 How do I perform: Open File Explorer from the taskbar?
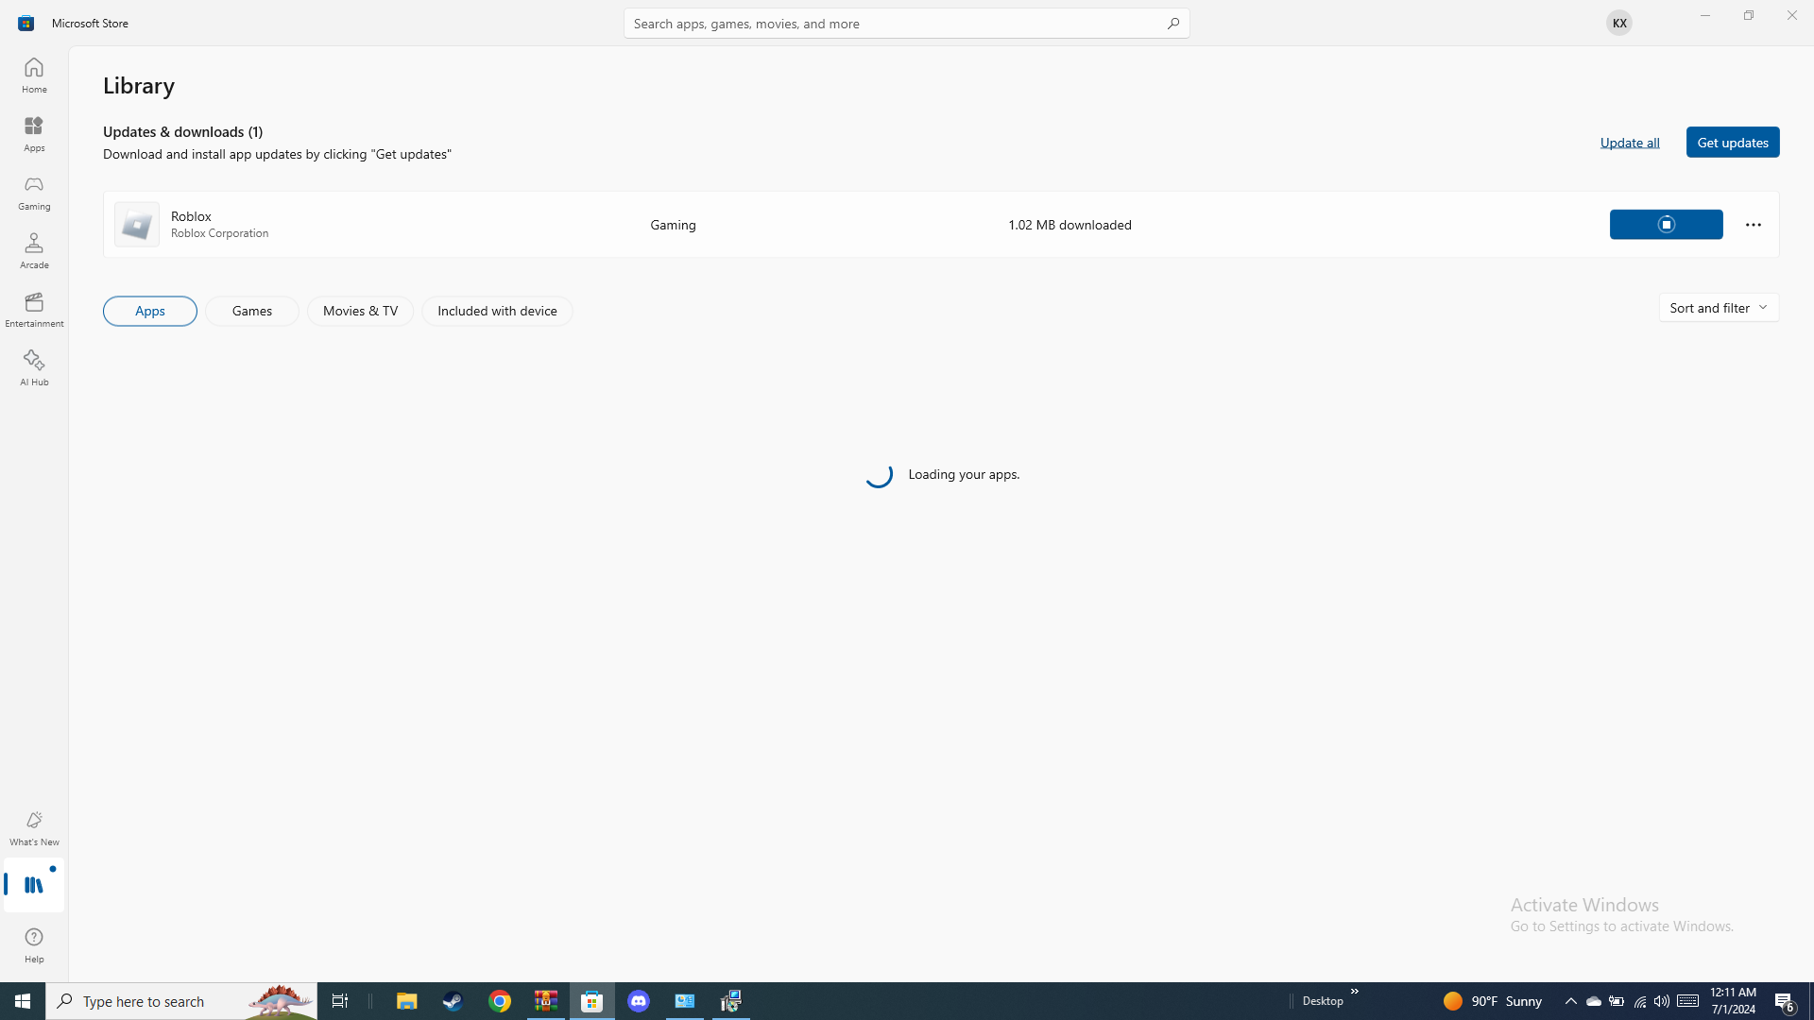click(406, 1001)
